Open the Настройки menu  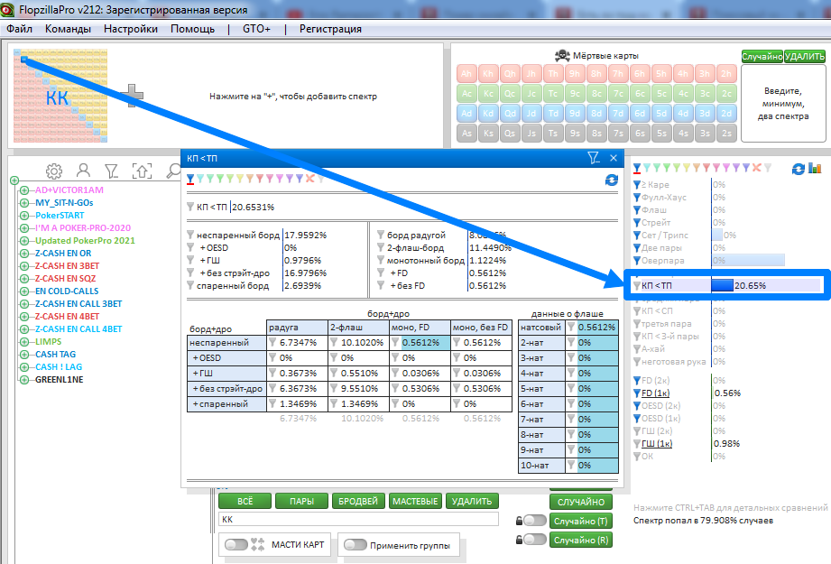(x=130, y=29)
